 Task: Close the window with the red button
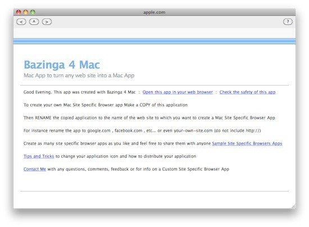(x=19, y=12)
